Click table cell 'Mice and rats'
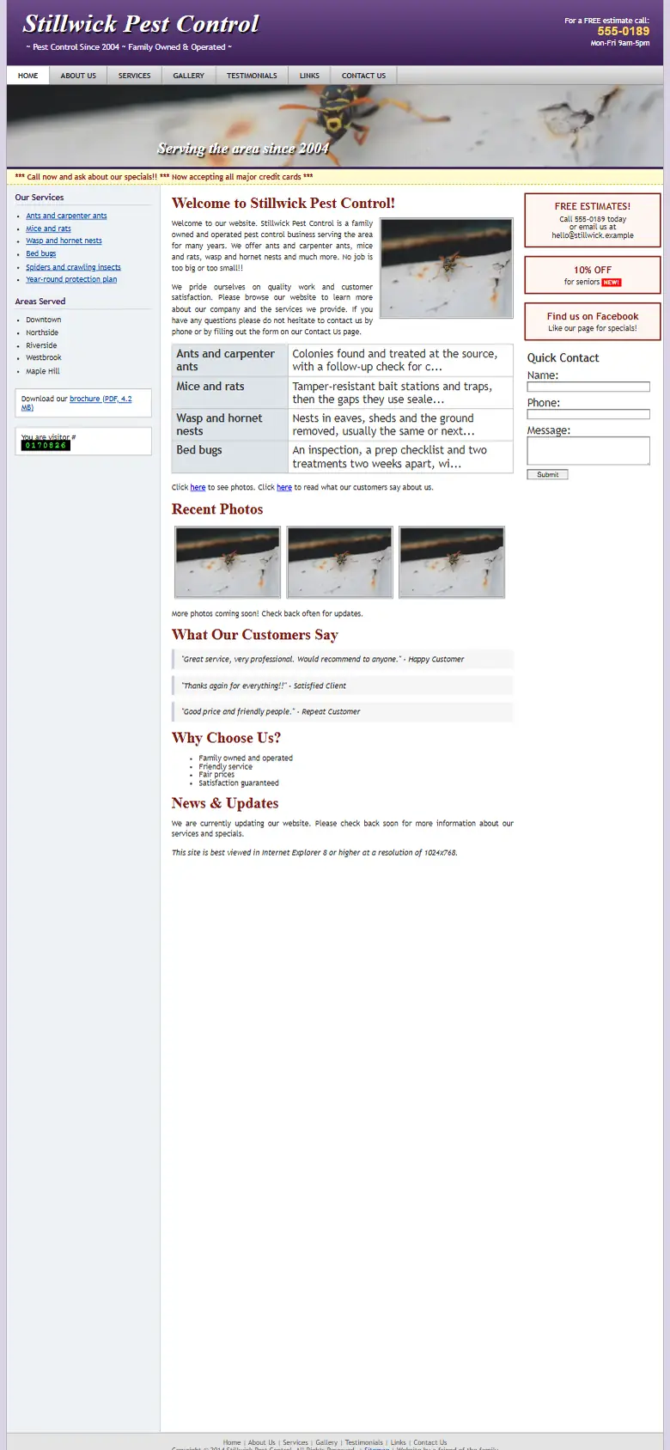This screenshot has height=1450, width=670. 230,393
